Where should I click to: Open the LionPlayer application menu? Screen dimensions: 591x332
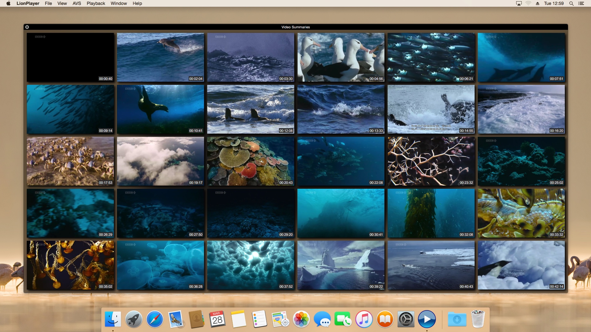click(28, 3)
